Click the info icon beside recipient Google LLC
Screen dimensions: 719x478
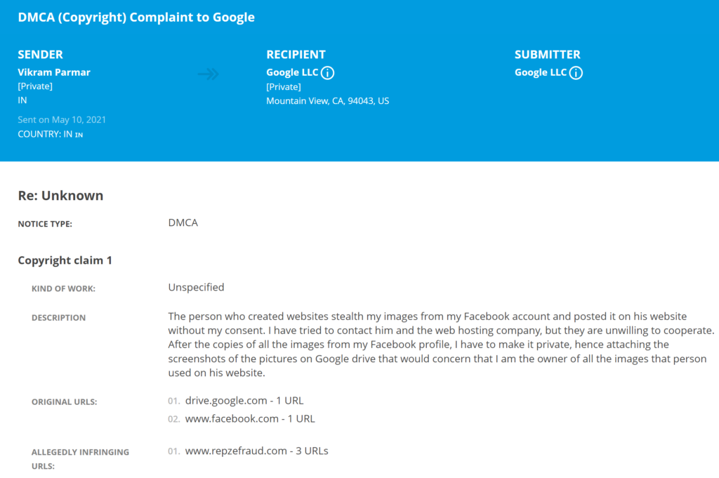pyautogui.click(x=327, y=73)
